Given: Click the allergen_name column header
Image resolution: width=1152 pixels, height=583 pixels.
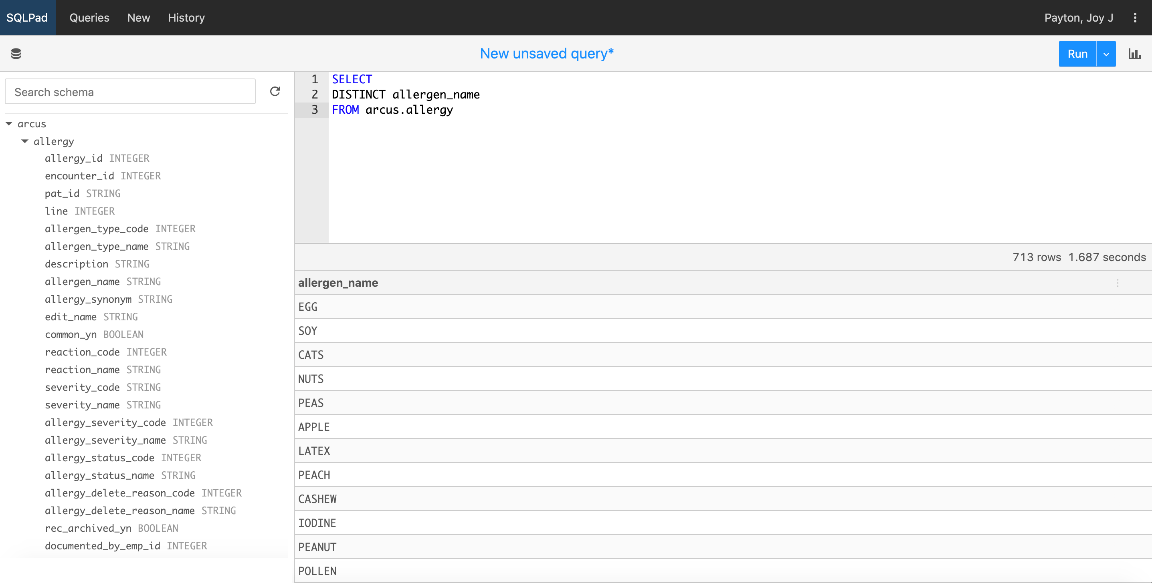Looking at the screenshot, I should point(338,283).
